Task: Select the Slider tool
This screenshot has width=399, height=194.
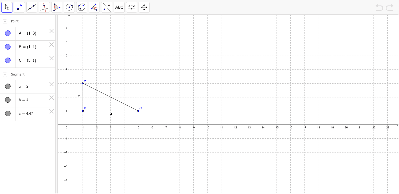Action: click(131, 7)
